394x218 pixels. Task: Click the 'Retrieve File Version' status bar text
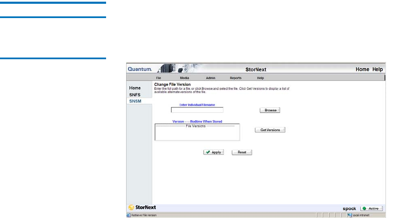click(144, 215)
